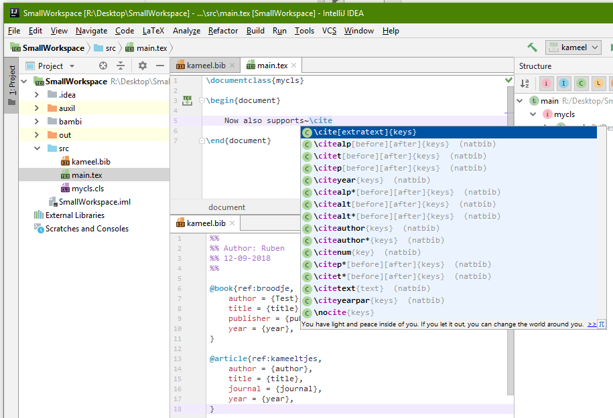This screenshot has width=613, height=418.
Task: Expand the .idea folder
Action: [37, 95]
